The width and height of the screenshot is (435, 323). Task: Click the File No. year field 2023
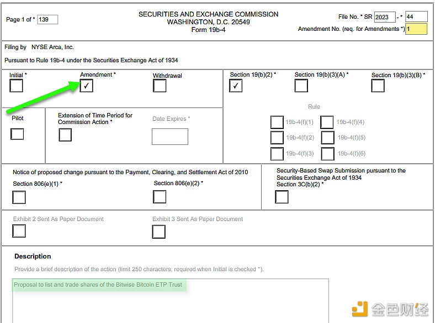(385, 17)
